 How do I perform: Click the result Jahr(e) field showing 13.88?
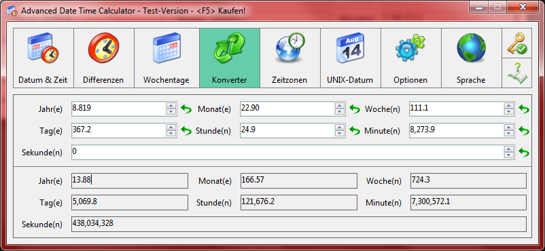[x=130, y=181]
